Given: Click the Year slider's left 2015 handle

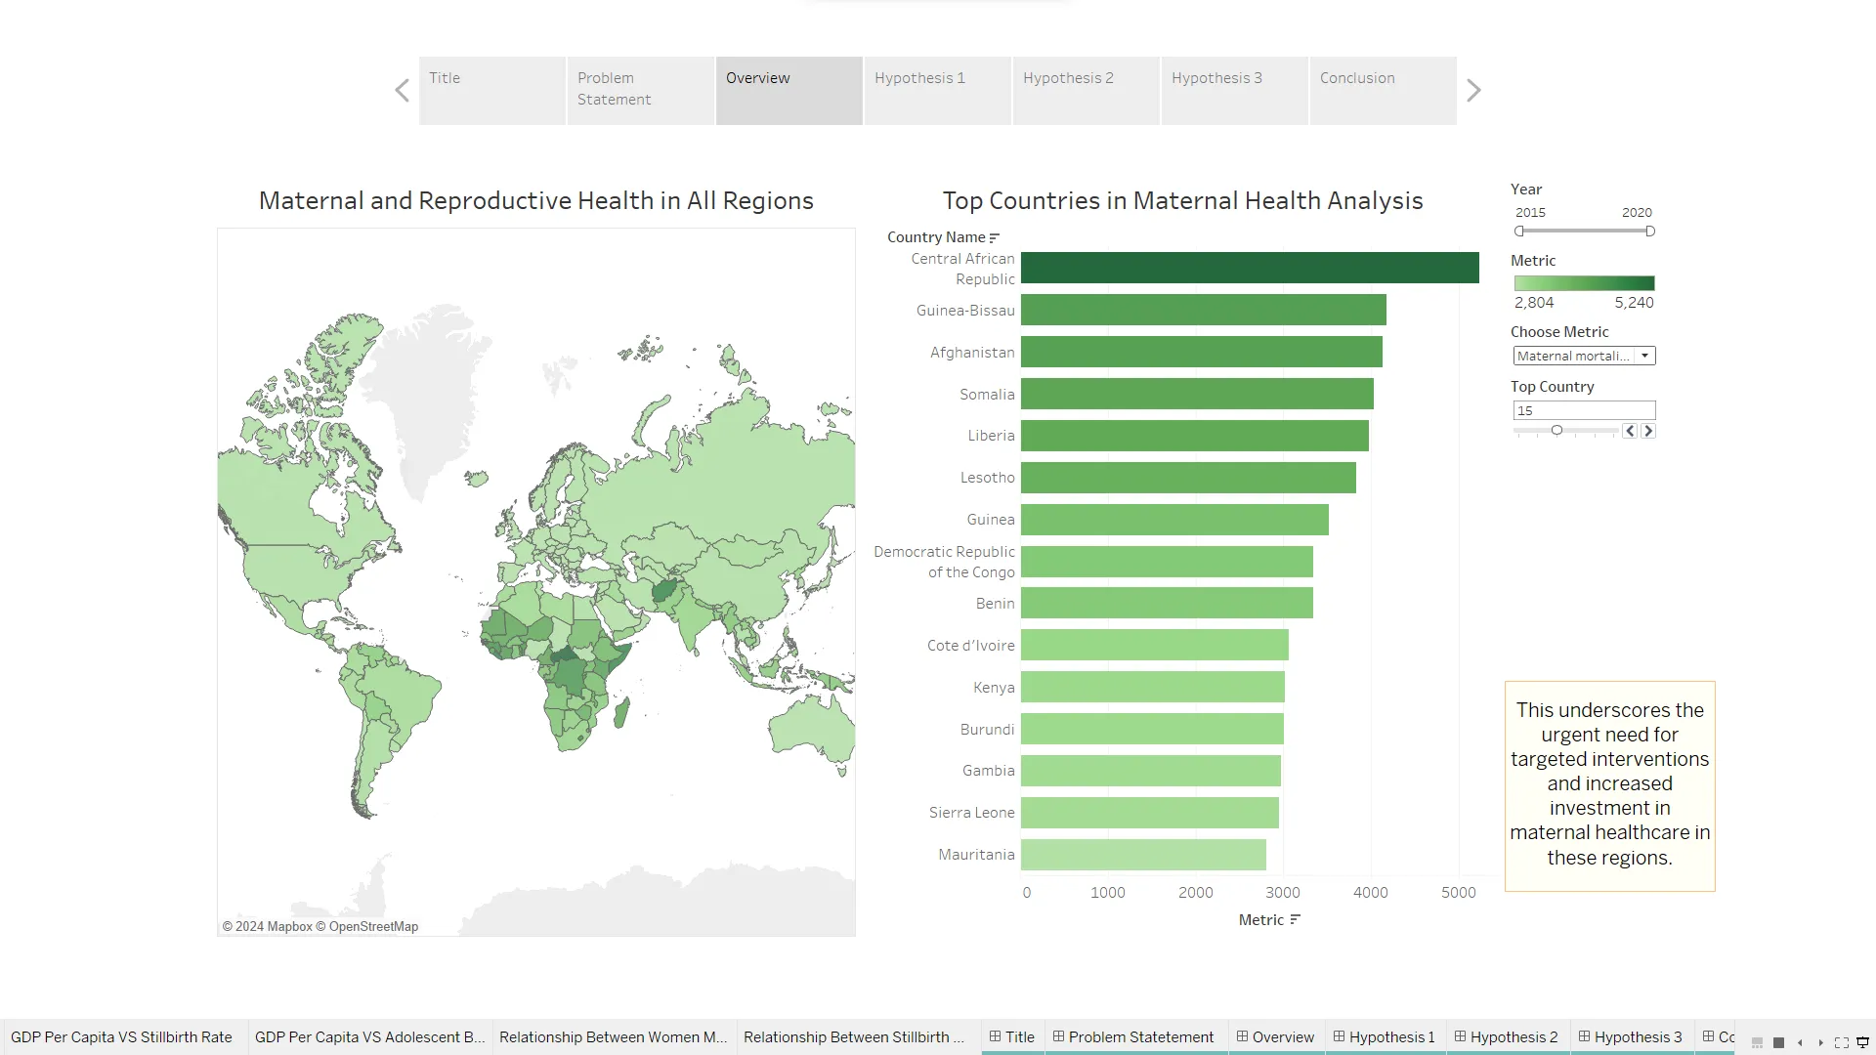Looking at the screenshot, I should pos(1519,232).
